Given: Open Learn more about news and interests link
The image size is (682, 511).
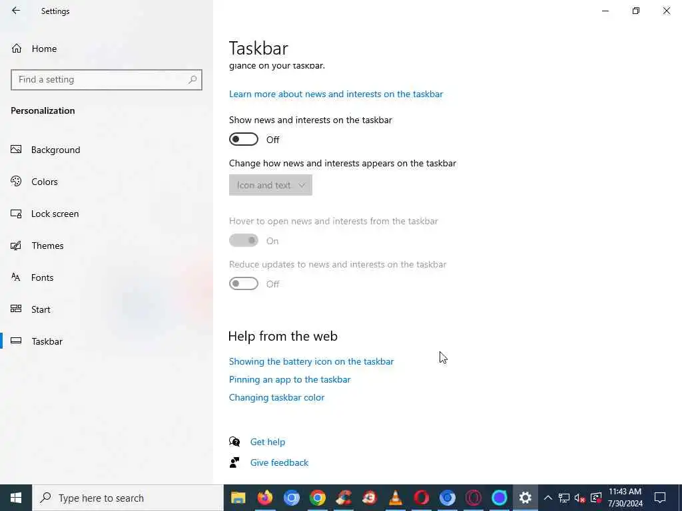Looking at the screenshot, I should (336, 94).
